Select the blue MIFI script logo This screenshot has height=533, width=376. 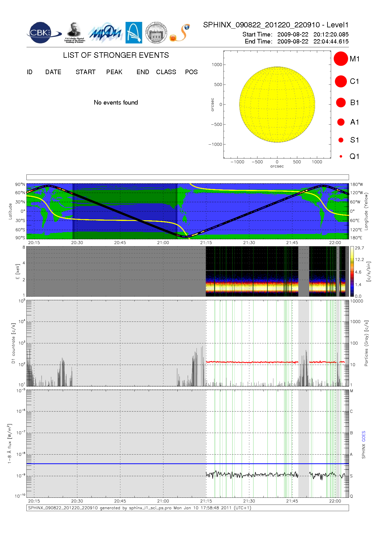(x=105, y=33)
